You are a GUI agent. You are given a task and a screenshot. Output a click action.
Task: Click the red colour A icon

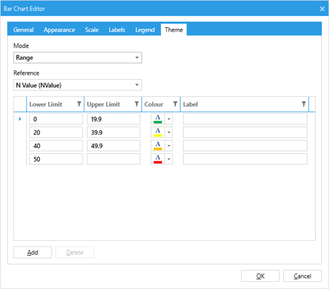(x=158, y=159)
